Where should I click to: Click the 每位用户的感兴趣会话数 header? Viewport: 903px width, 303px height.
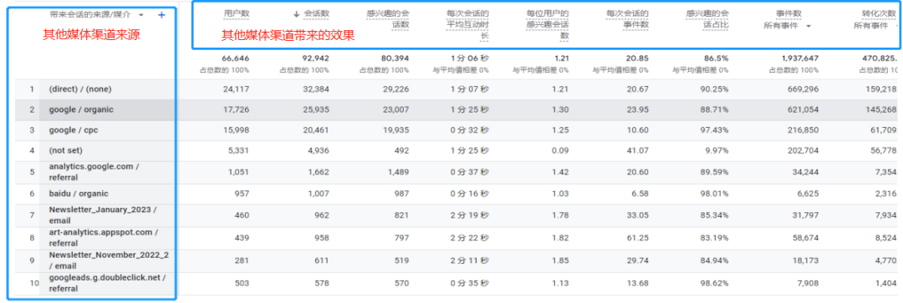(548, 25)
